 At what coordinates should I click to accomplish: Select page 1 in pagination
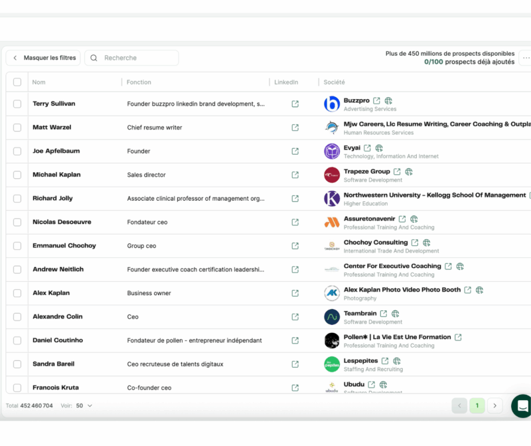[477, 406]
